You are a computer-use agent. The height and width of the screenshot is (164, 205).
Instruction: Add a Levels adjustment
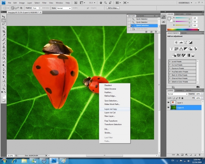point(181,42)
